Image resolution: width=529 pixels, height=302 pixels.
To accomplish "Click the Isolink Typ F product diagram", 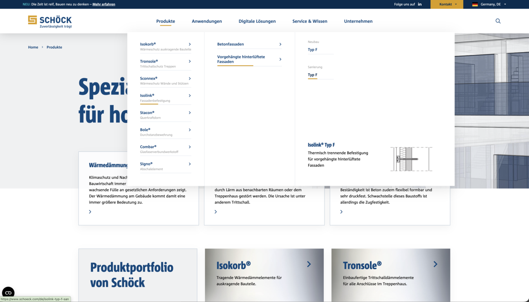I will pyautogui.click(x=411, y=159).
